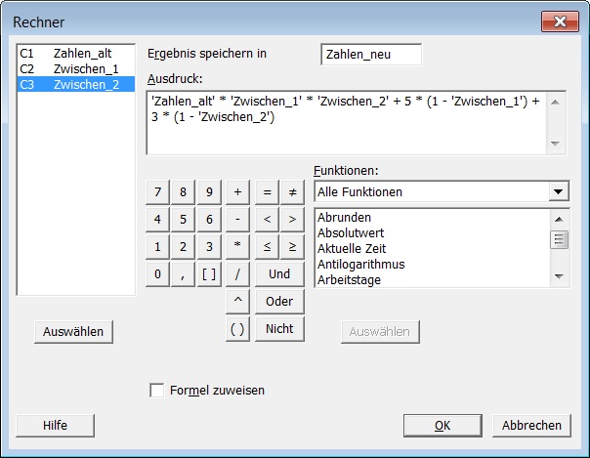This screenshot has height=458, width=590.
Task: Select column C2 Zwischen_1
Action: tap(76, 68)
